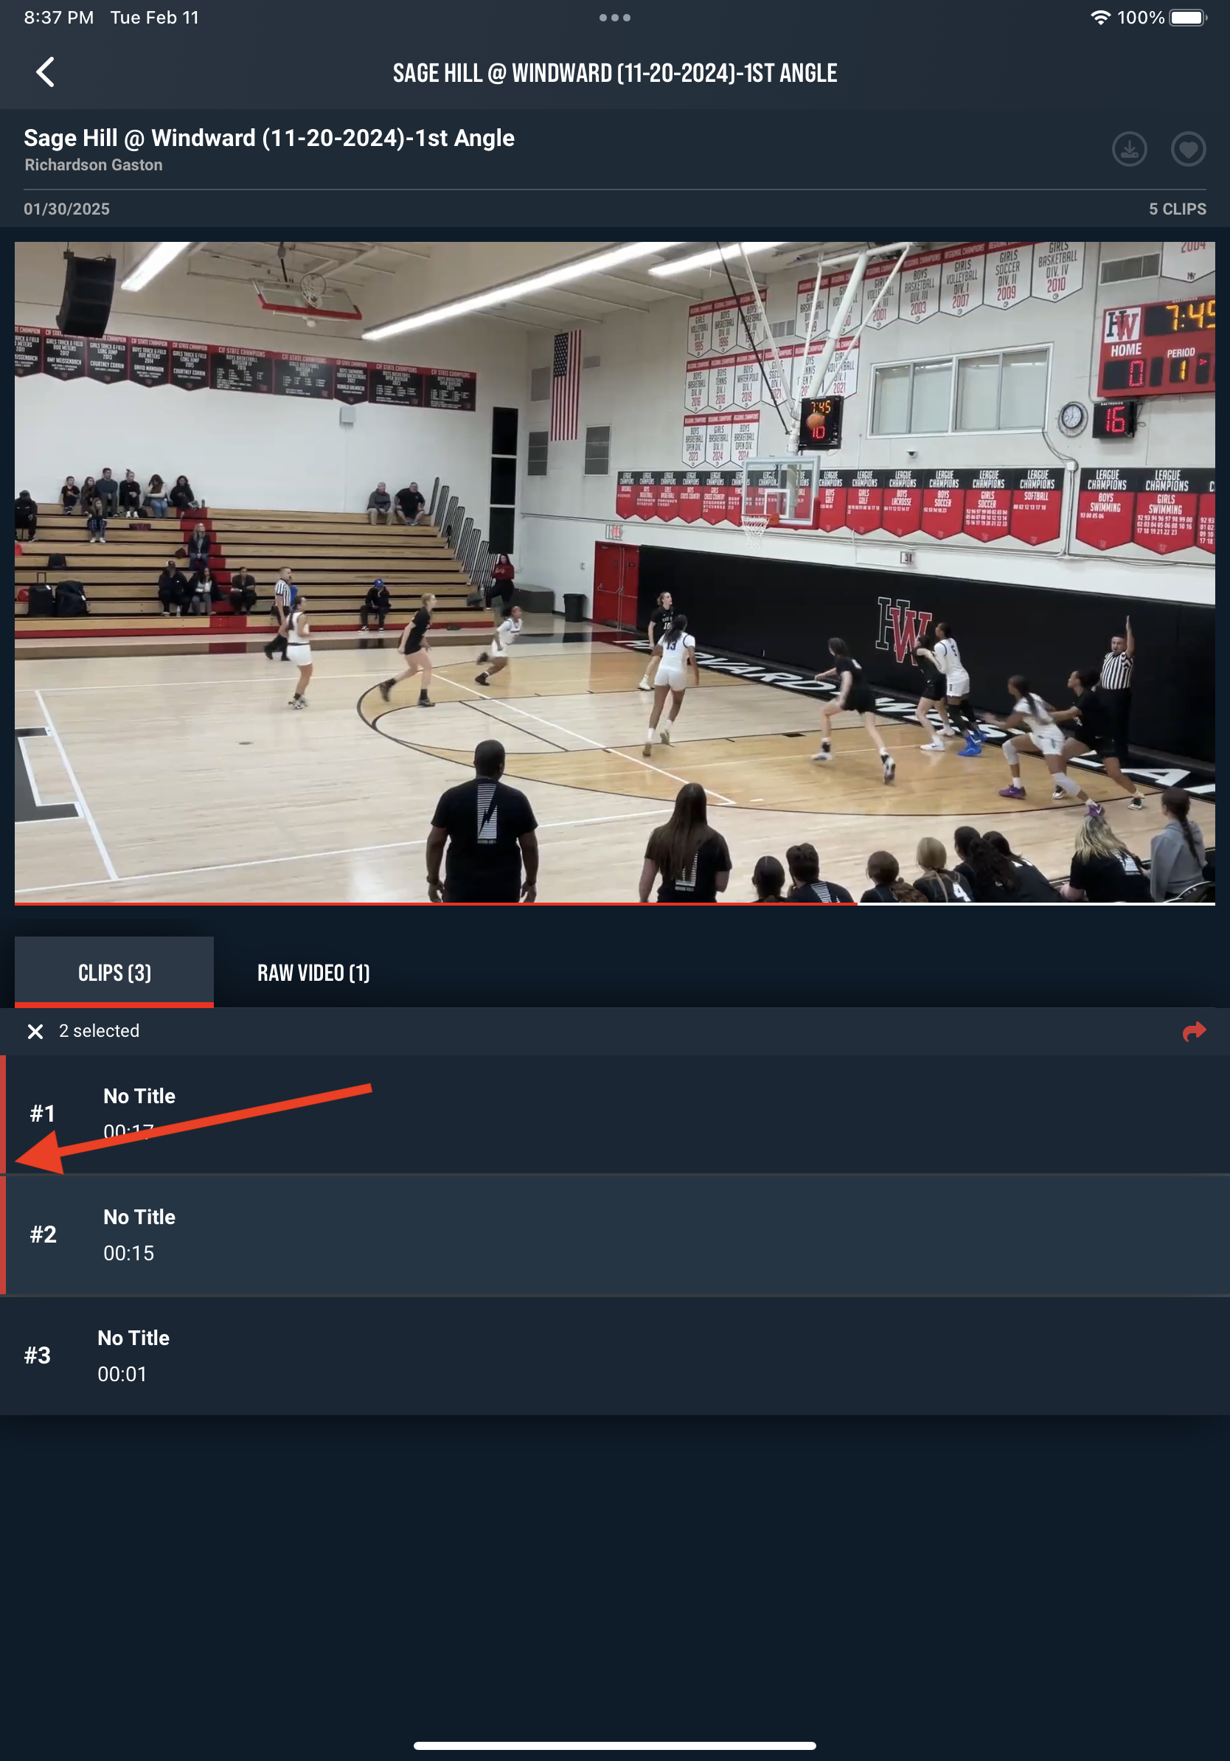Tap the Richardson Gaston author name
This screenshot has height=1761, width=1230.
(x=94, y=165)
